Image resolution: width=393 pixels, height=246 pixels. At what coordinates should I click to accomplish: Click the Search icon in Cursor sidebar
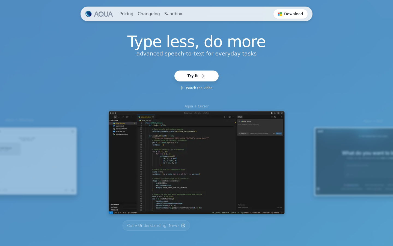click(x=119, y=117)
